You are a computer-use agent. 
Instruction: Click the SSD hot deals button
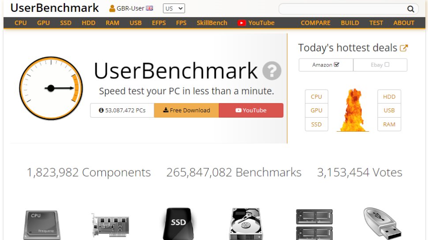(x=316, y=125)
